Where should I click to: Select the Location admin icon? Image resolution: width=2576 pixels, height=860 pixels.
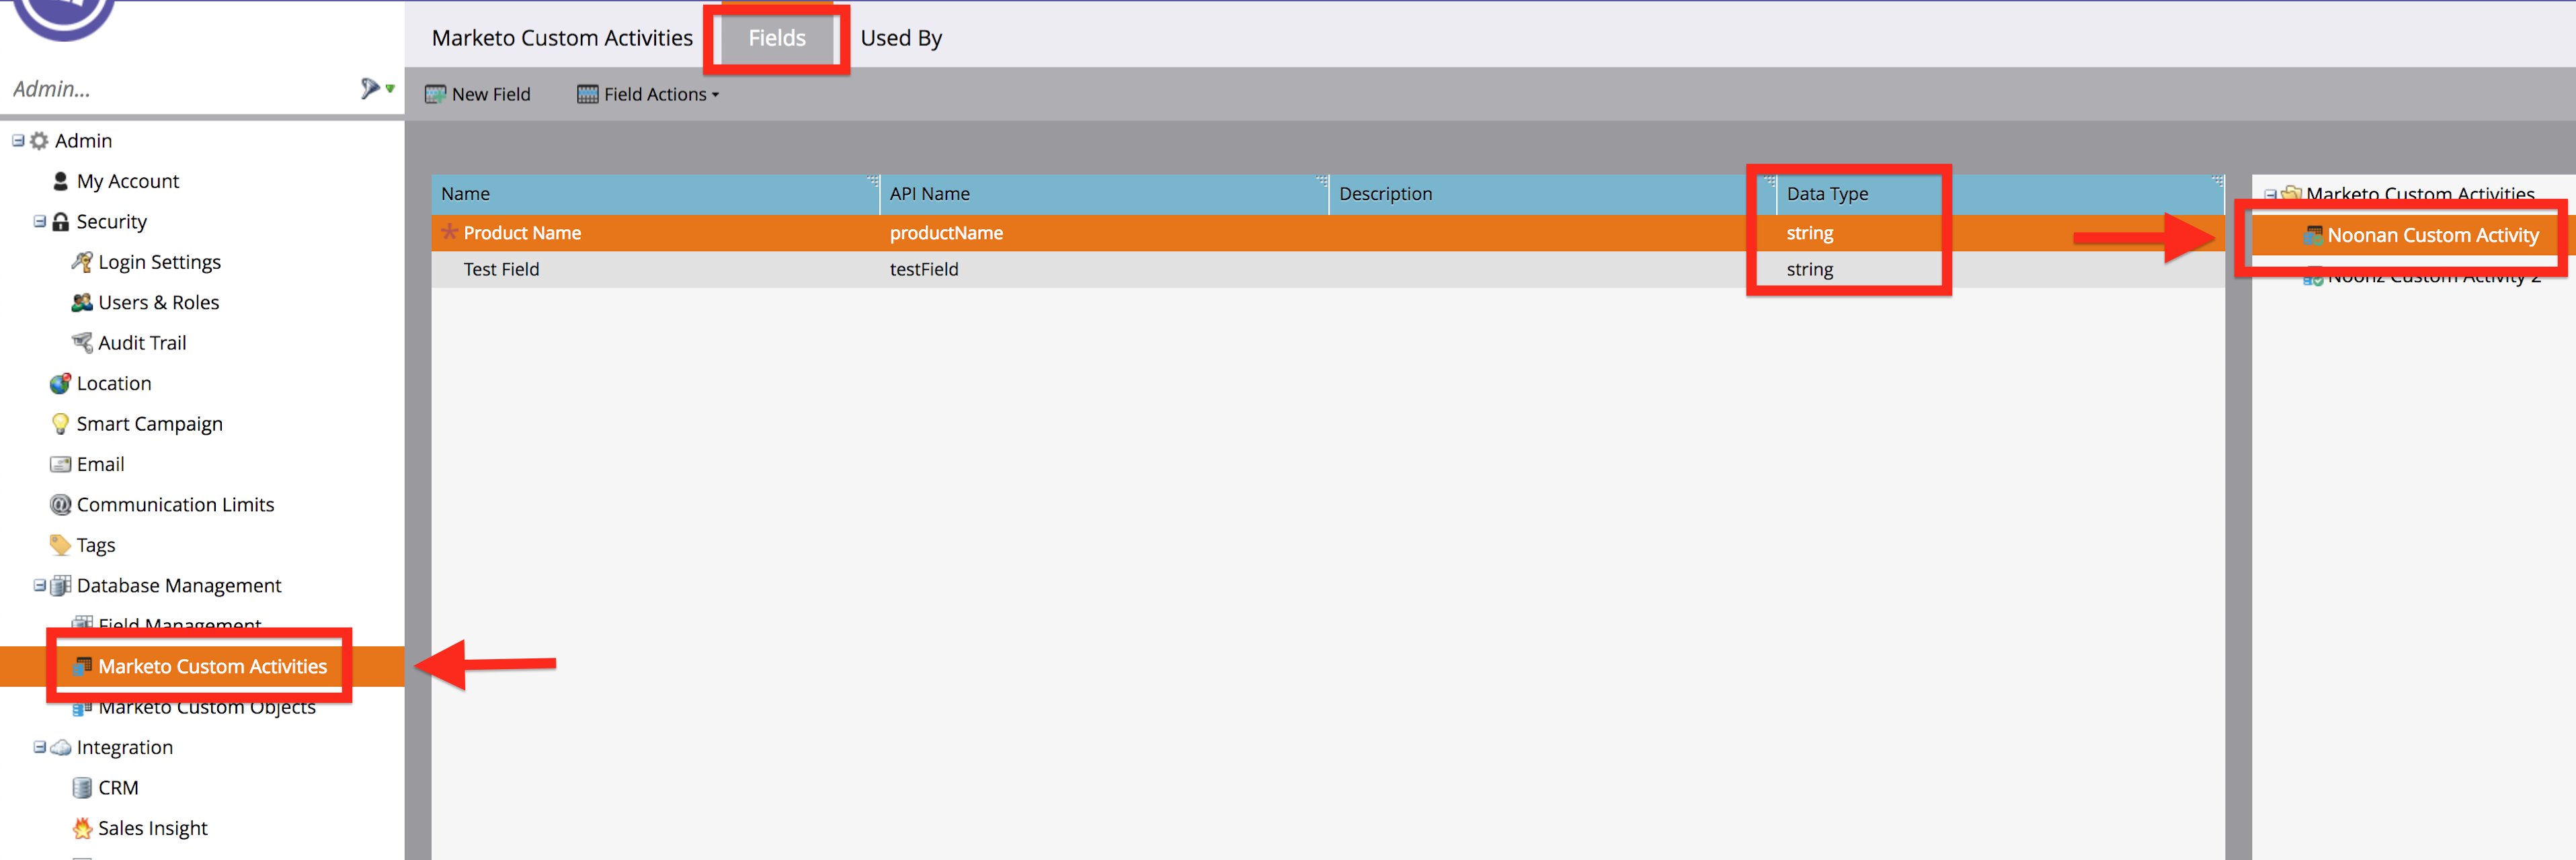point(60,383)
